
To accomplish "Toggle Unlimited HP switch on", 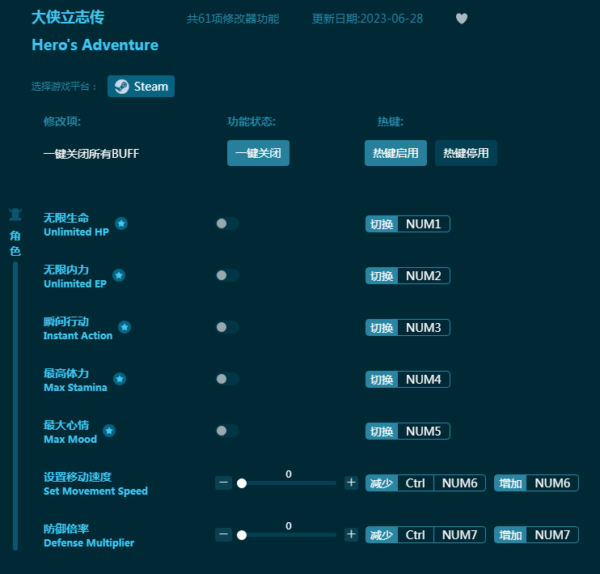I will tap(227, 223).
